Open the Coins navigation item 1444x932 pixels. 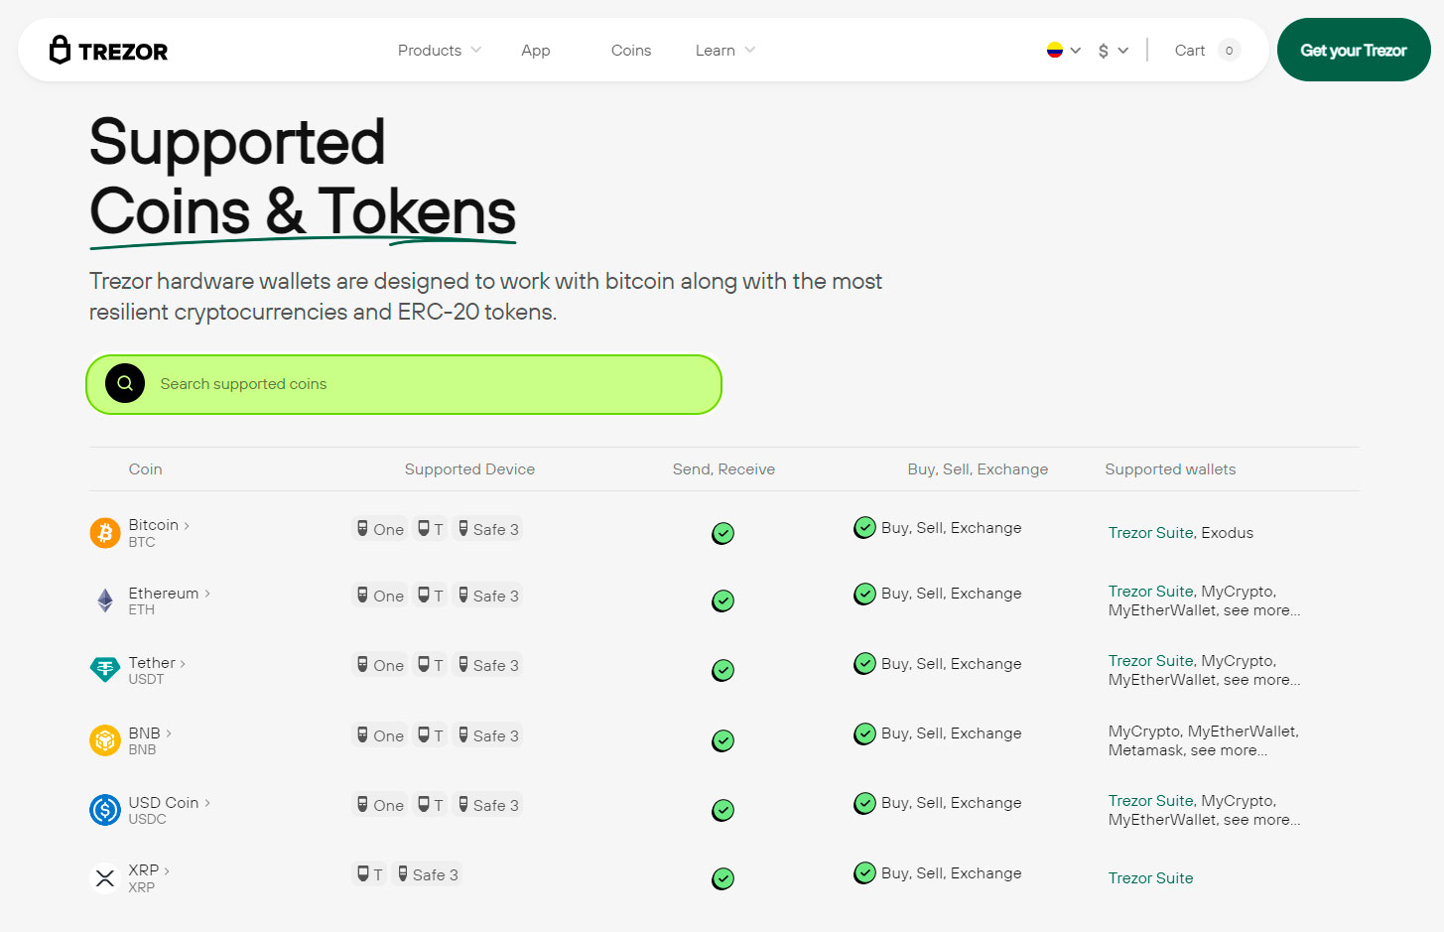coord(630,50)
